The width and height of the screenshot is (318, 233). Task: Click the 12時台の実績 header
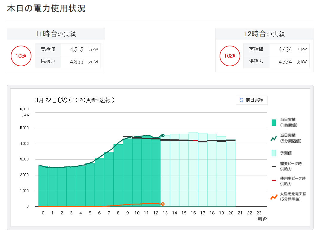coord(264,34)
